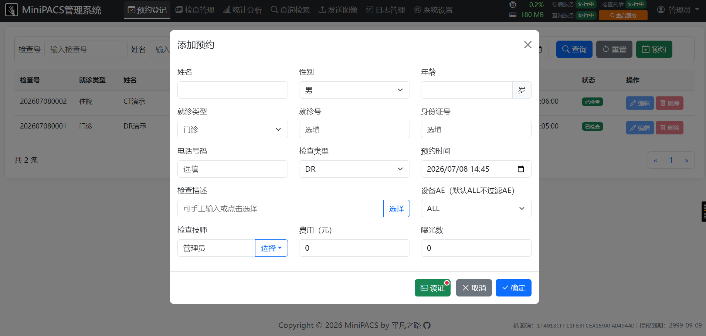Click the 检查技师 field with 管理员
706x336 pixels.
point(216,248)
